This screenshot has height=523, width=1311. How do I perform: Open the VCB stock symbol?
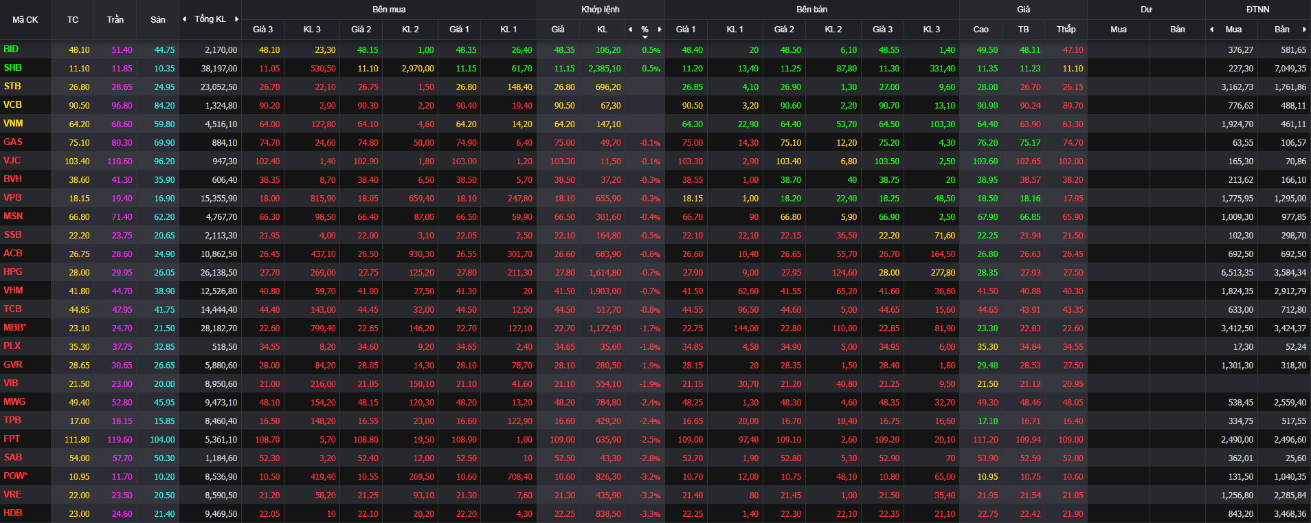pos(12,105)
